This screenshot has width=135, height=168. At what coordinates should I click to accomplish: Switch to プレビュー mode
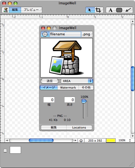pyautogui.click(x=31, y=10)
